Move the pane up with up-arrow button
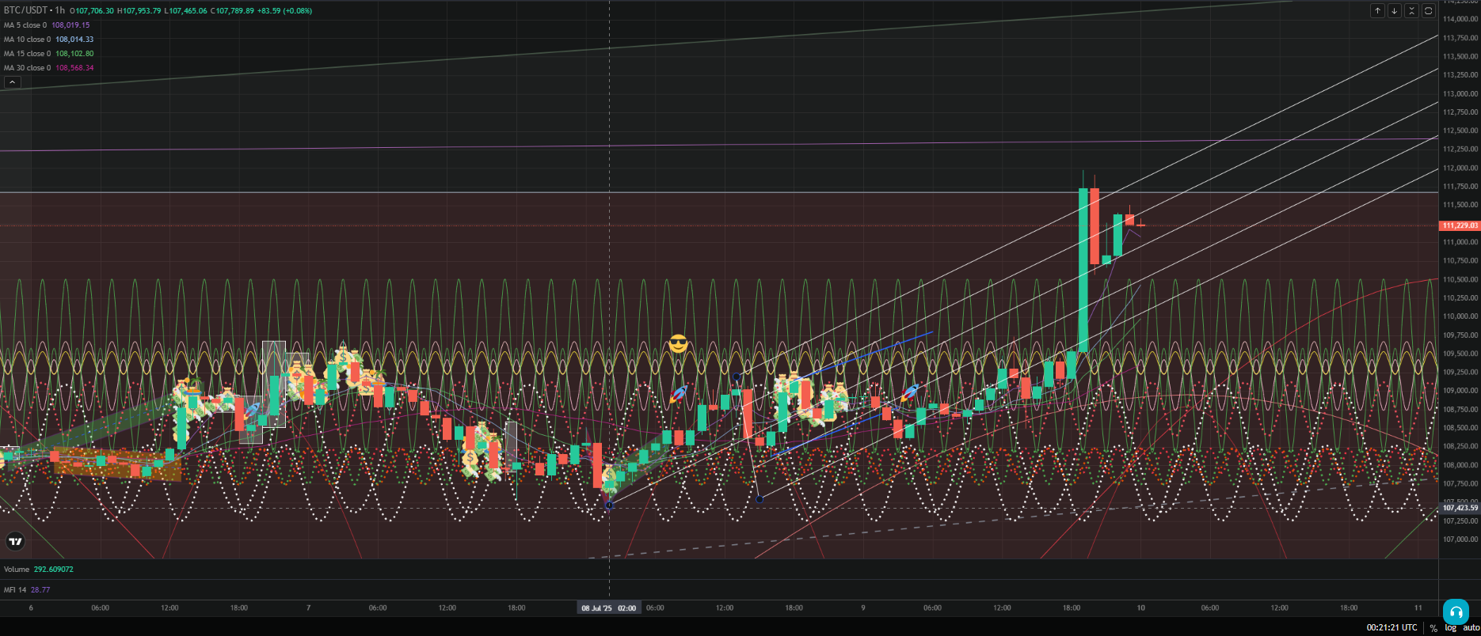Screen dimensions: 1481x636 click(1378, 11)
